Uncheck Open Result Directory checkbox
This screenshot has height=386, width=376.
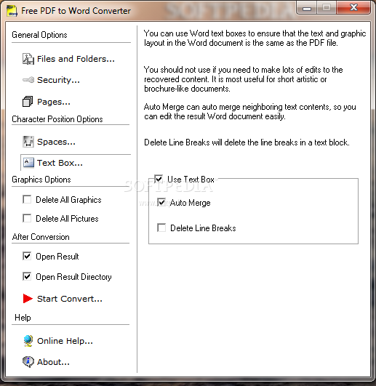point(27,277)
